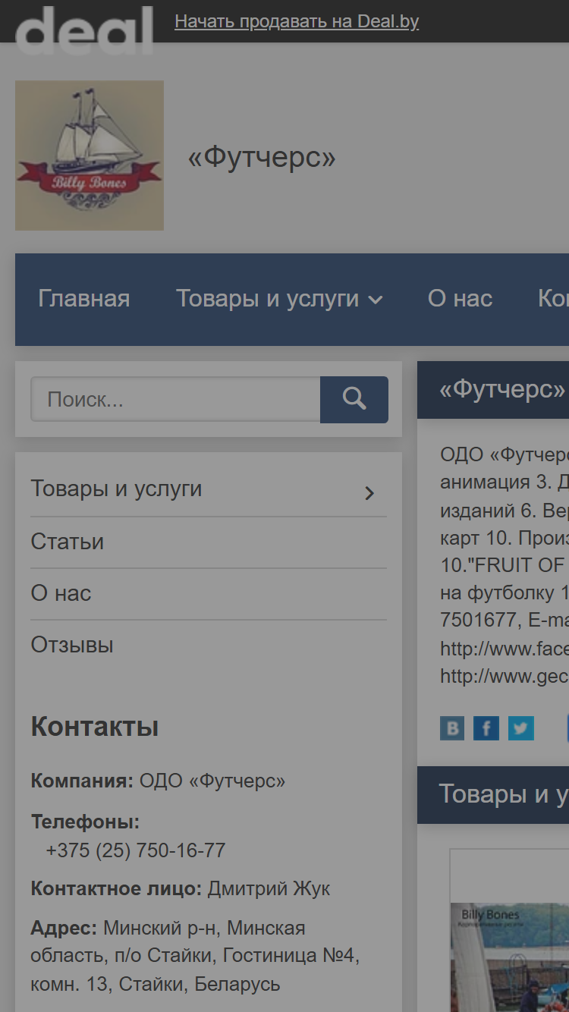Share via the Facebook icon
Viewport: 569px width, 1012px height.
tap(486, 728)
